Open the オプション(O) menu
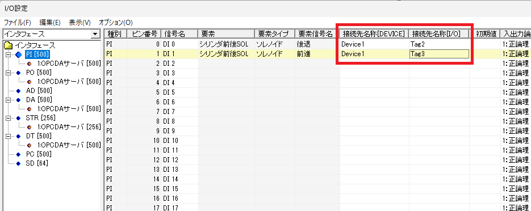The width and height of the screenshot is (531, 211). (115, 23)
